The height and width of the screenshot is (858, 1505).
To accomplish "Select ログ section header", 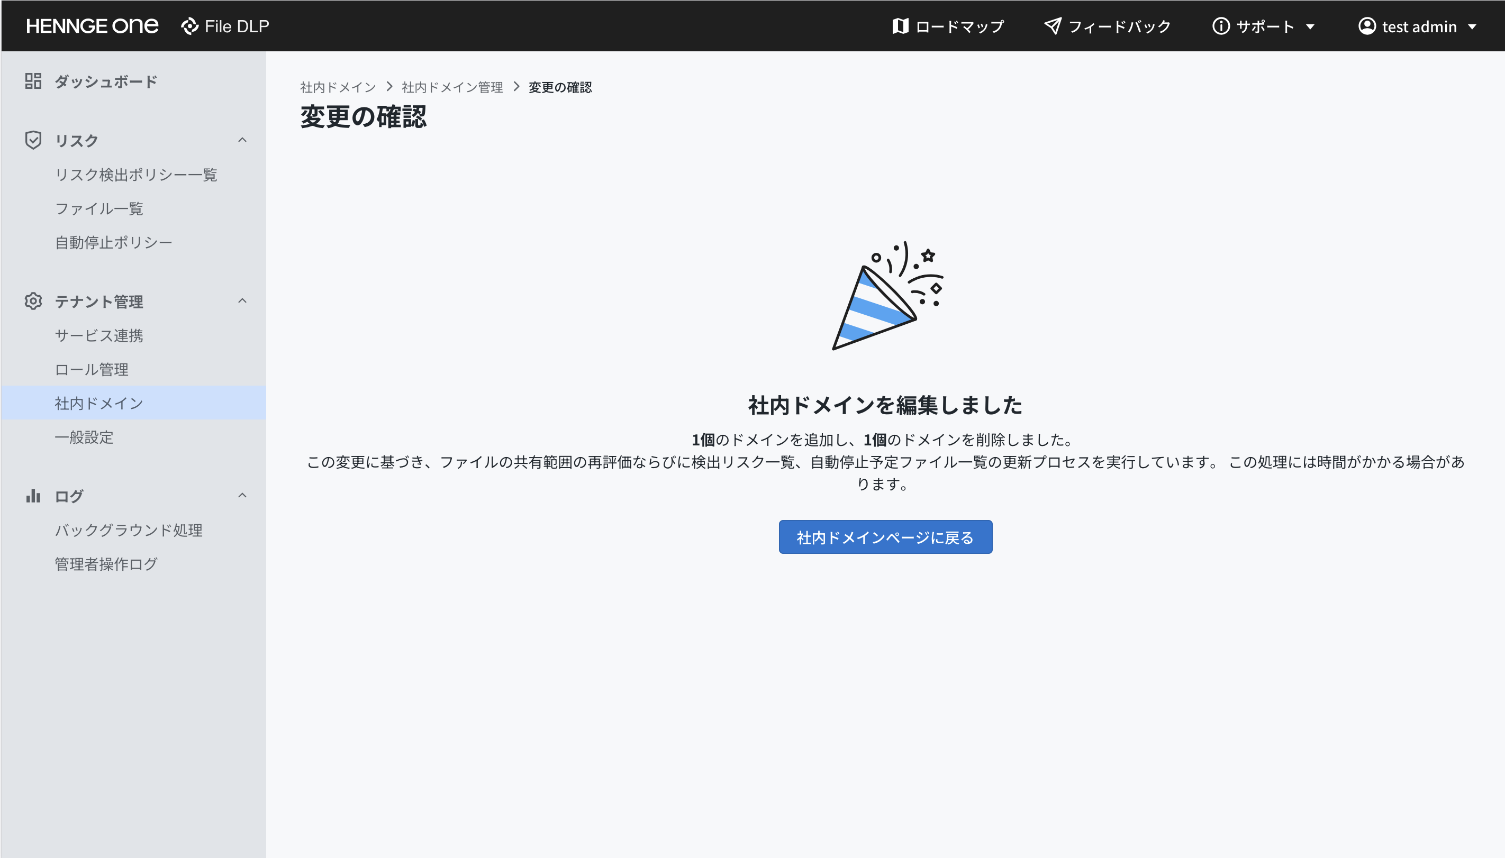I will [69, 496].
